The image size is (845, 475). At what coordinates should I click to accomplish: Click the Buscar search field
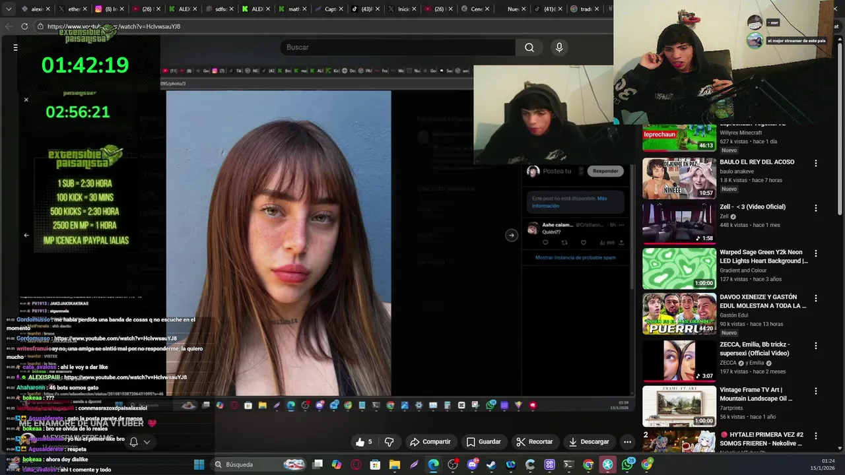pos(398,47)
